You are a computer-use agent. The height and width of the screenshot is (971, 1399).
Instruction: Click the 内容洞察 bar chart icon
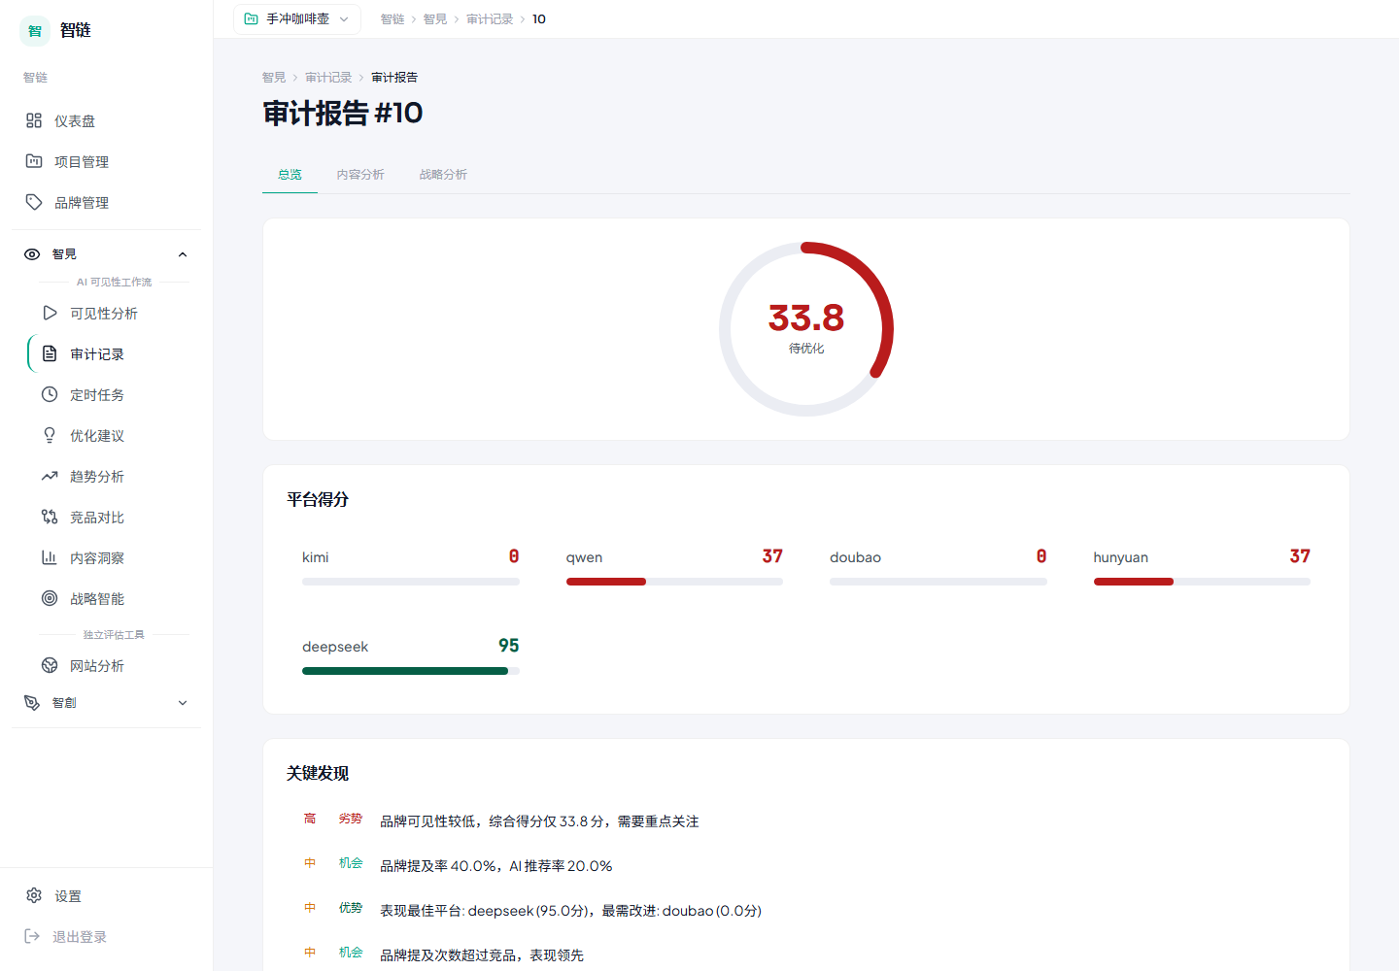(x=50, y=557)
